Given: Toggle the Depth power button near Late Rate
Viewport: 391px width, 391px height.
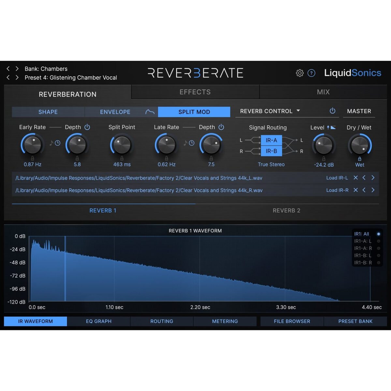Looking at the screenshot, I should (222, 127).
